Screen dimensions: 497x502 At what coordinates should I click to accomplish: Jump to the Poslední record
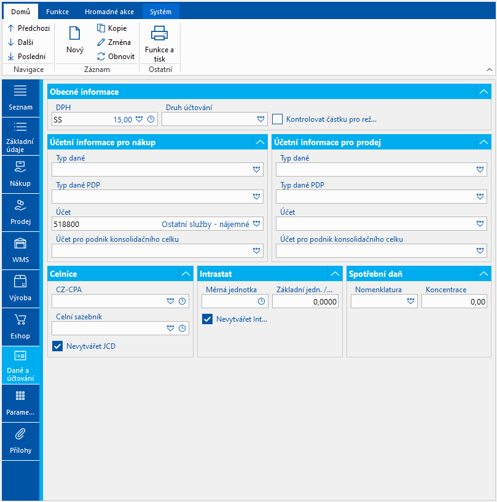point(26,57)
